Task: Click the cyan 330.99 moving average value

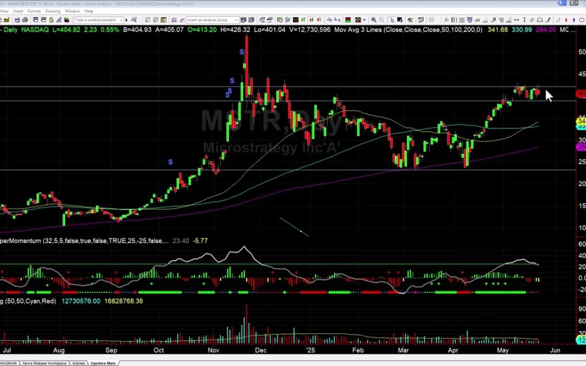Action: [521, 29]
